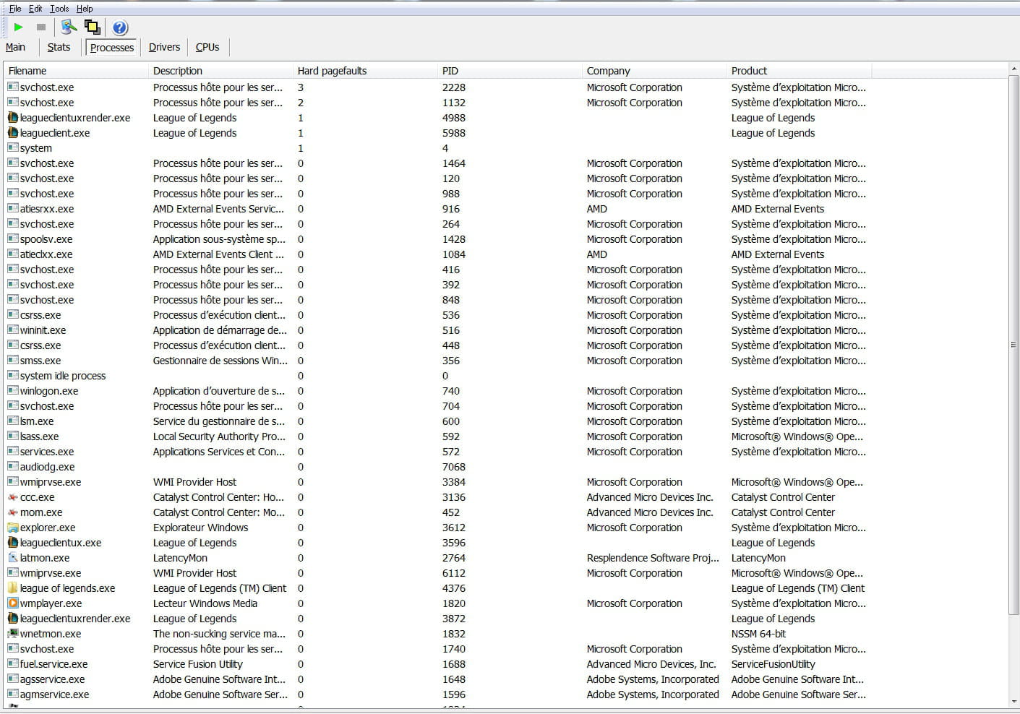The height and width of the screenshot is (714, 1020).
Task: Open help via the blue question icon
Action: click(120, 27)
